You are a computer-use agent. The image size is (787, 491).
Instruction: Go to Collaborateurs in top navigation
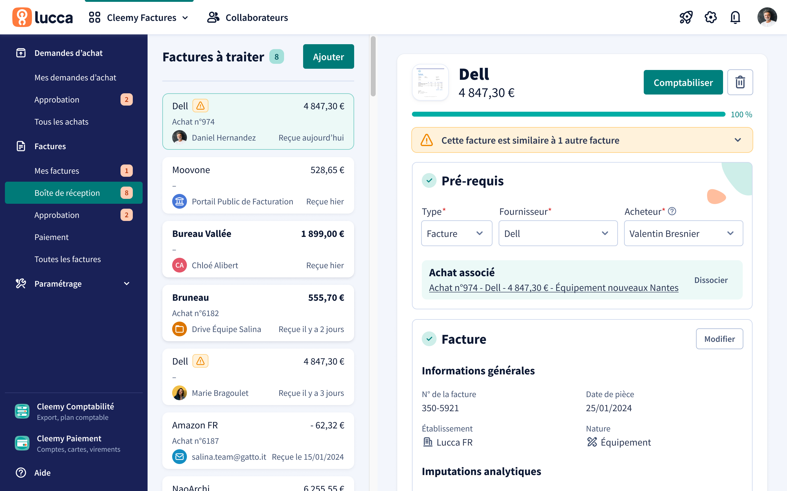tap(247, 17)
